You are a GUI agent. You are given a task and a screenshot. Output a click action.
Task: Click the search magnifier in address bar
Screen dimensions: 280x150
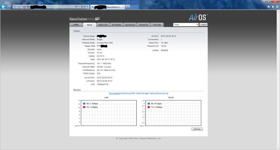(76, 7)
